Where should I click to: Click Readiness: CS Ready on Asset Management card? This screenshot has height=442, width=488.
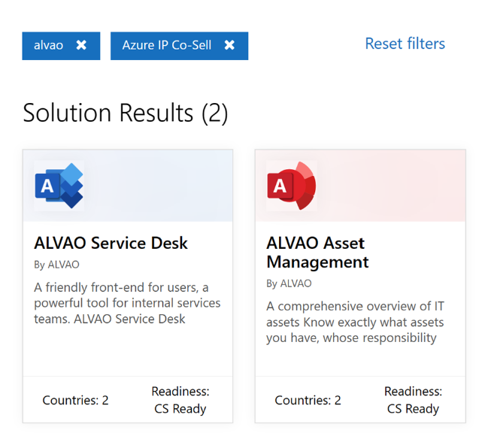pos(413,400)
